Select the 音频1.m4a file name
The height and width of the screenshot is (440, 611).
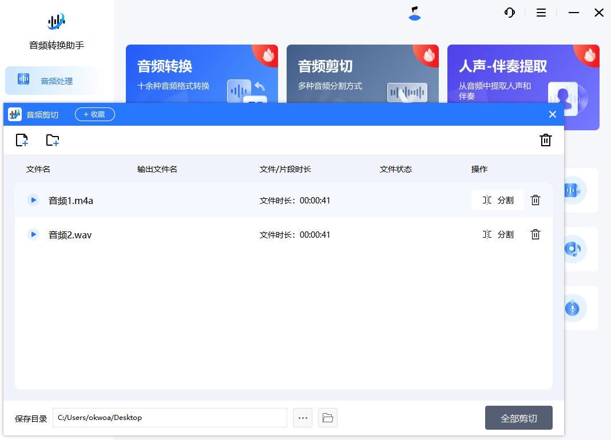coord(70,201)
